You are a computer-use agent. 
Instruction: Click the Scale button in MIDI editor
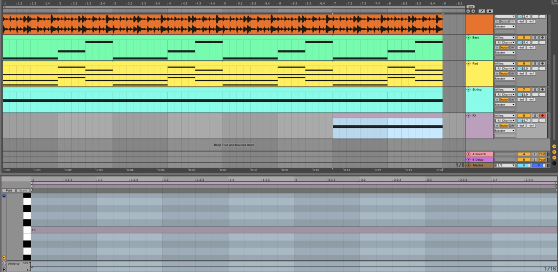click(23, 191)
